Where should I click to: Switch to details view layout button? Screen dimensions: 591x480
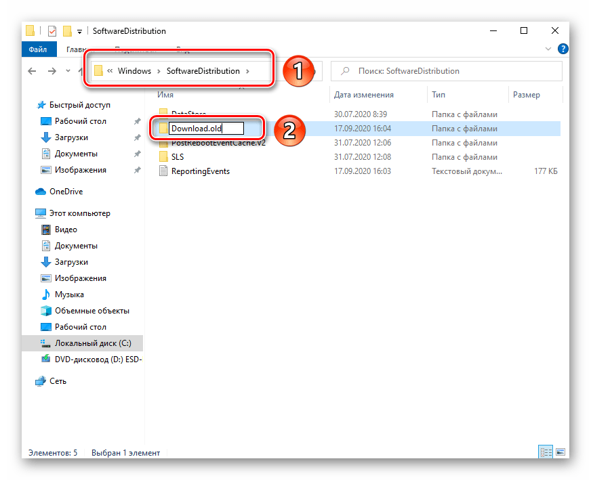tap(545, 452)
